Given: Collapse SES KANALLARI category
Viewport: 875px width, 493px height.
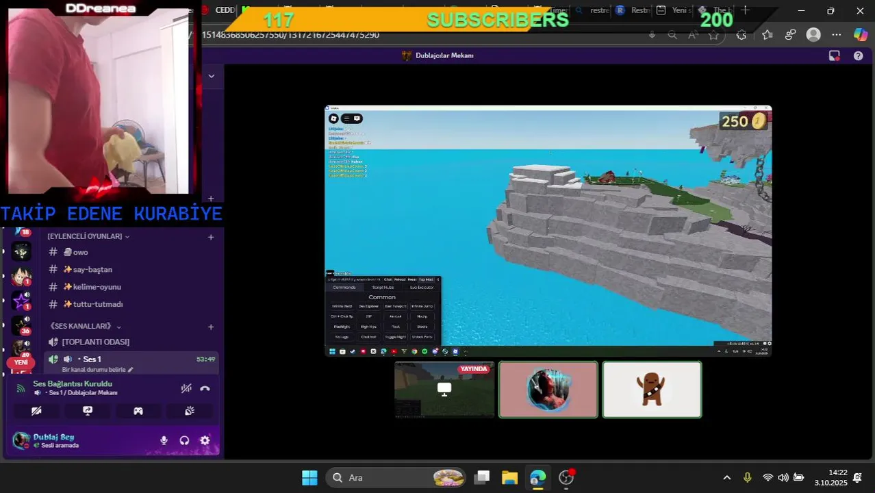Looking at the screenshot, I should [85, 327].
